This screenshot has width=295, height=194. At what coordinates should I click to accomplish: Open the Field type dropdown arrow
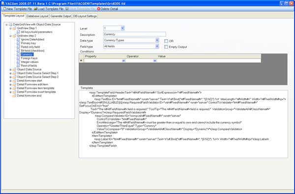pos(157,46)
